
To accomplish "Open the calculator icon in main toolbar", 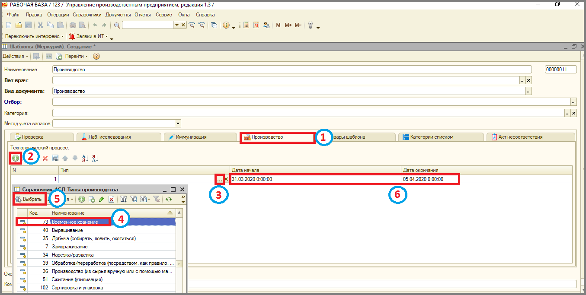I will pyautogui.click(x=246, y=25).
